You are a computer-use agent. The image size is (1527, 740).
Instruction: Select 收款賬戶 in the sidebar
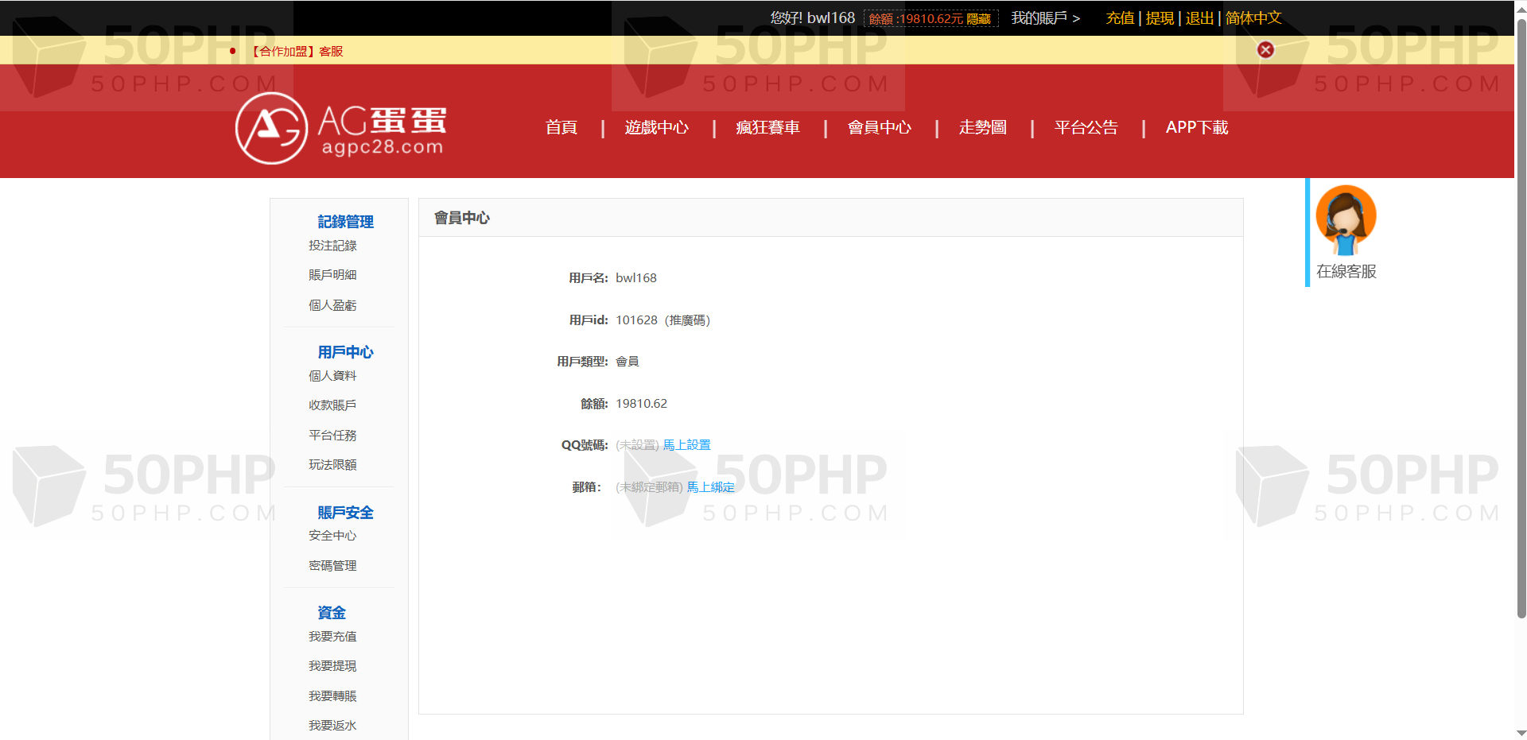332,405
